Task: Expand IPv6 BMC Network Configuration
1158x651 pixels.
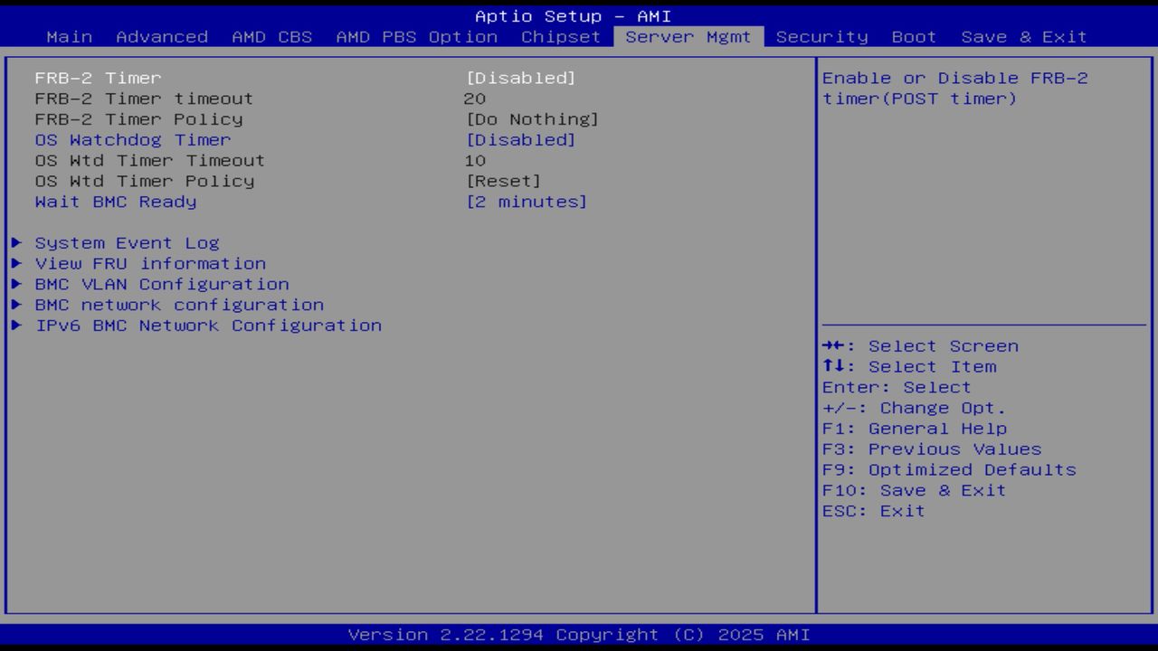Action: 207,325
